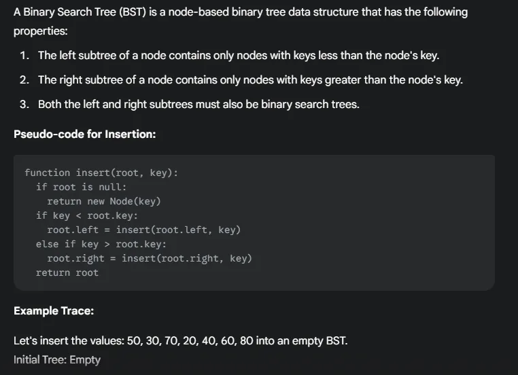Click the third list item about both subtrees
518x375 pixels.
pos(196,104)
